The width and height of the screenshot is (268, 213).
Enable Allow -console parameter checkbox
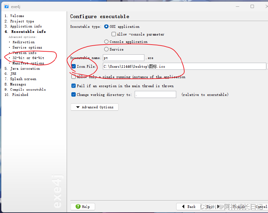pyautogui.click(x=114, y=34)
